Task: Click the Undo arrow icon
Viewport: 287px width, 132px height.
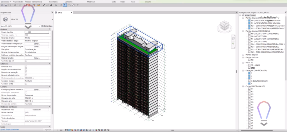Action: (15, 5)
